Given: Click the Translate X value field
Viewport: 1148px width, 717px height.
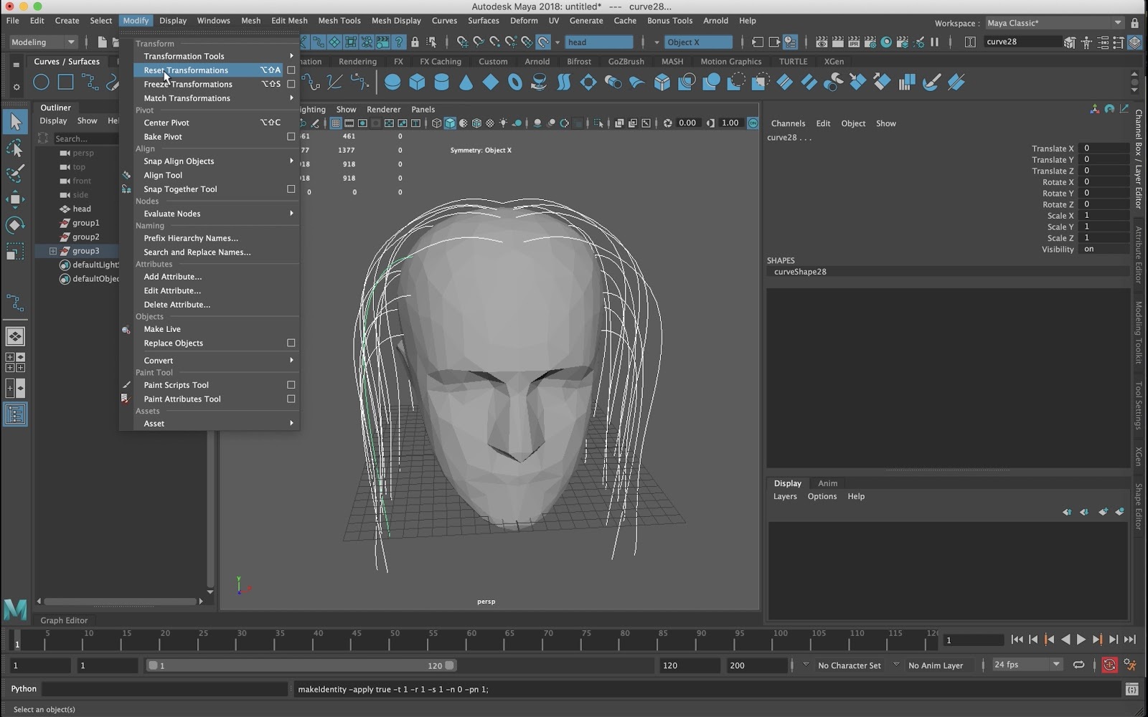Looking at the screenshot, I should (1104, 148).
